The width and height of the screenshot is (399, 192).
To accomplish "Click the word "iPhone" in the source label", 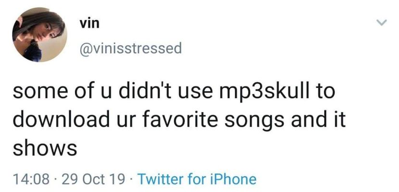I will [233, 180].
